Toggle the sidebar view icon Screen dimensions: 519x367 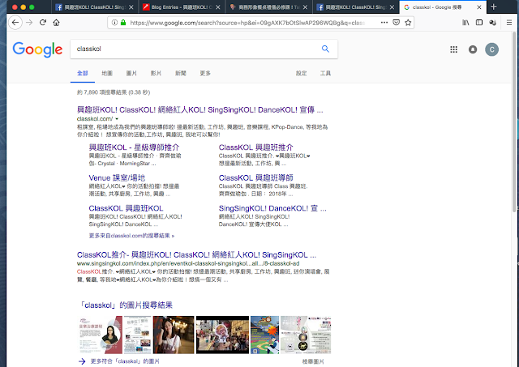(x=479, y=23)
